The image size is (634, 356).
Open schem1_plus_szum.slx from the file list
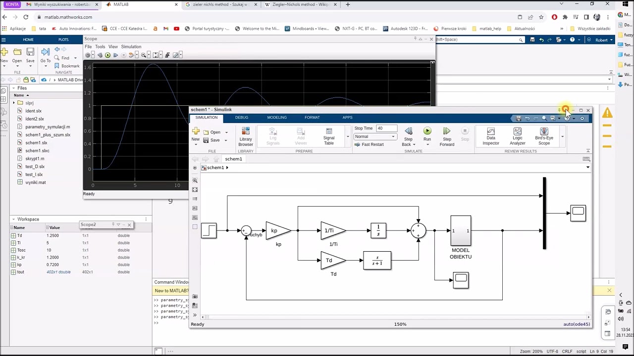(48, 134)
